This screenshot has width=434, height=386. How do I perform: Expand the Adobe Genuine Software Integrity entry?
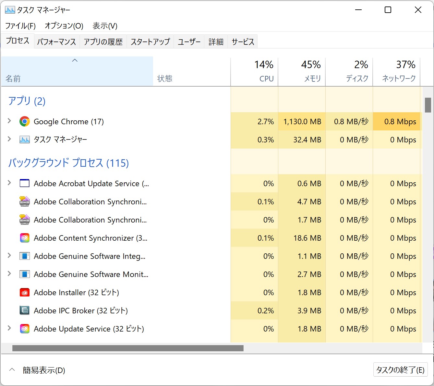9,256
